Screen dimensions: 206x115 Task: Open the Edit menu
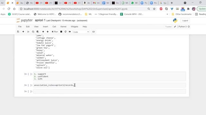[x=28, y=27]
